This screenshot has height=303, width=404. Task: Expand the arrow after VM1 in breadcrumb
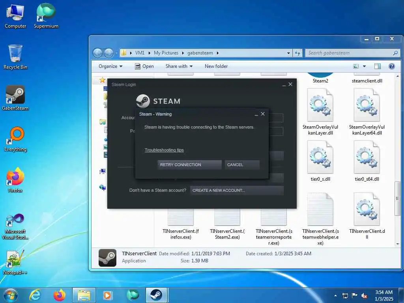[x=150, y=53]
